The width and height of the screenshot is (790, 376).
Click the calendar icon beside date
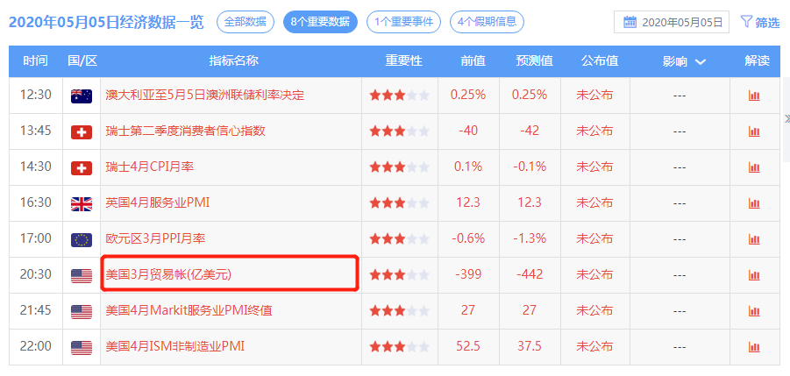pyautogui.click(x=630, y=22)
